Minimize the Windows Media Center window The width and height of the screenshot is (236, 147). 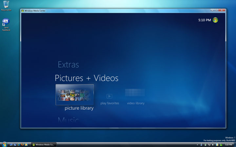(212, 10)
